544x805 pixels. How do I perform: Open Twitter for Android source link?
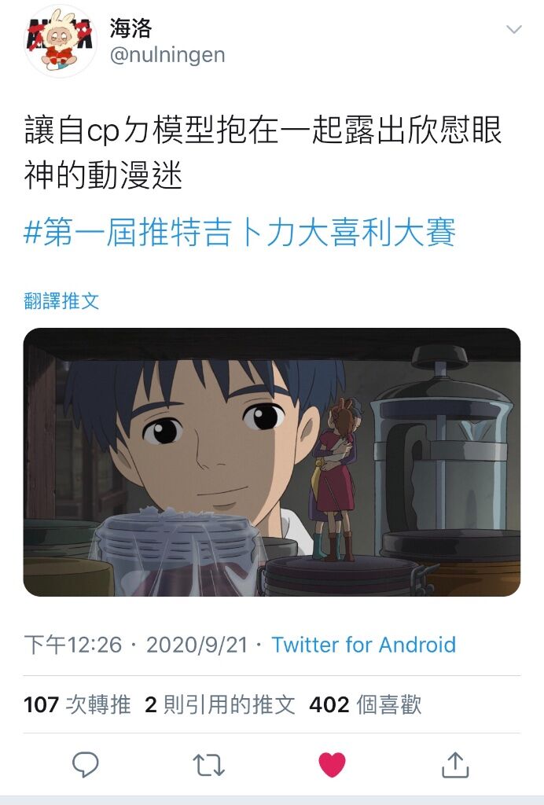(364, 645)
